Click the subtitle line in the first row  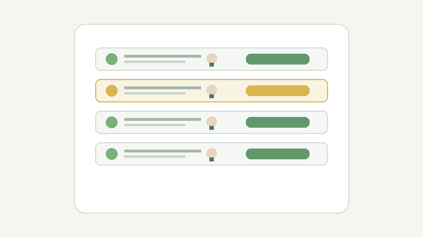click(x=155, y=62)
